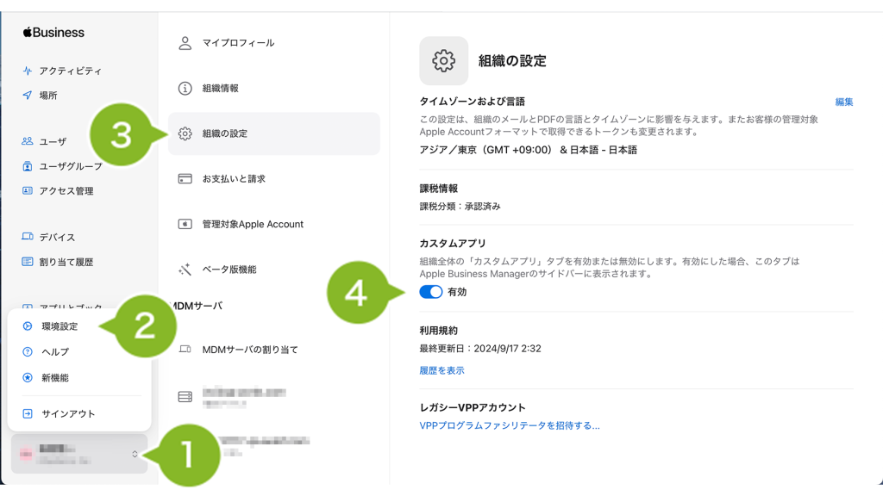Viewport: 883px width, 496px height.
Task: Disable the カスタムアプリ toggle switch
Action: [x=431, y=292]
